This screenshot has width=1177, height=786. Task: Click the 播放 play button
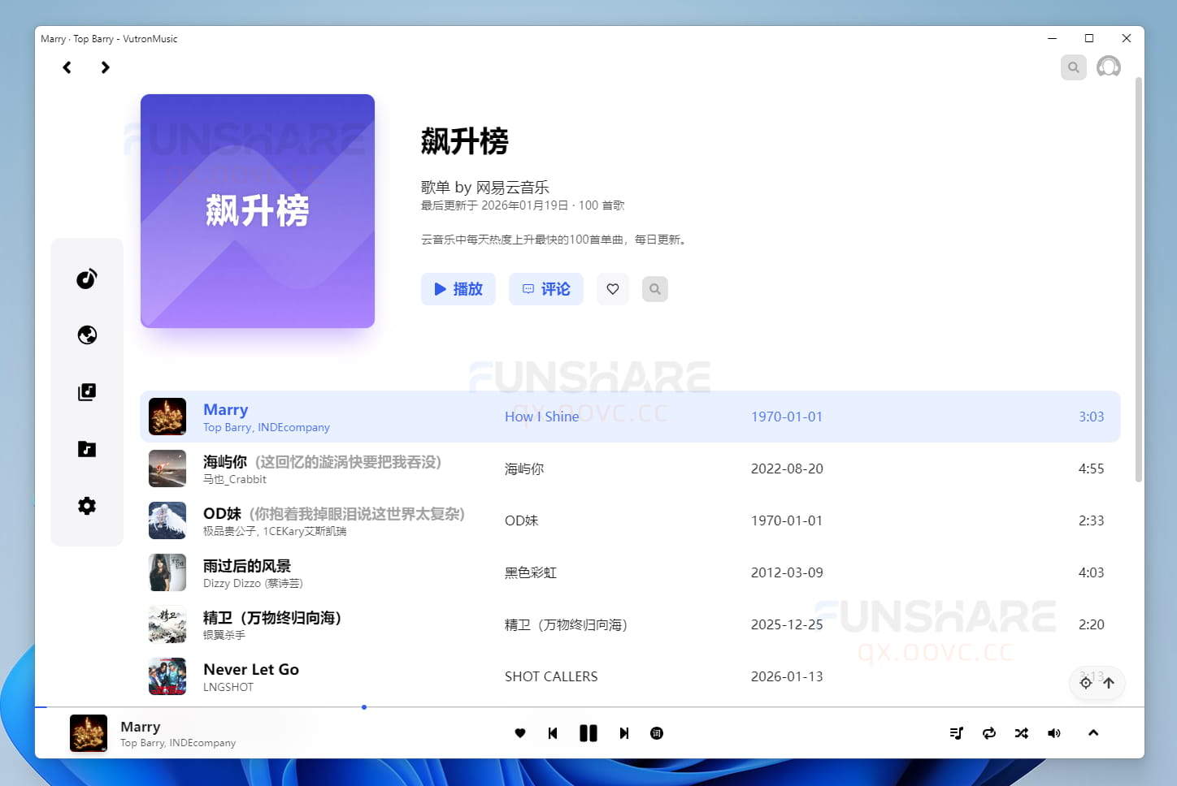tap(458, 288)
